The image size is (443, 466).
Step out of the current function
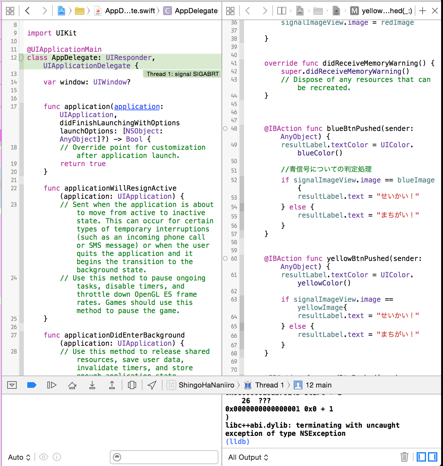[x=112, y=385]
